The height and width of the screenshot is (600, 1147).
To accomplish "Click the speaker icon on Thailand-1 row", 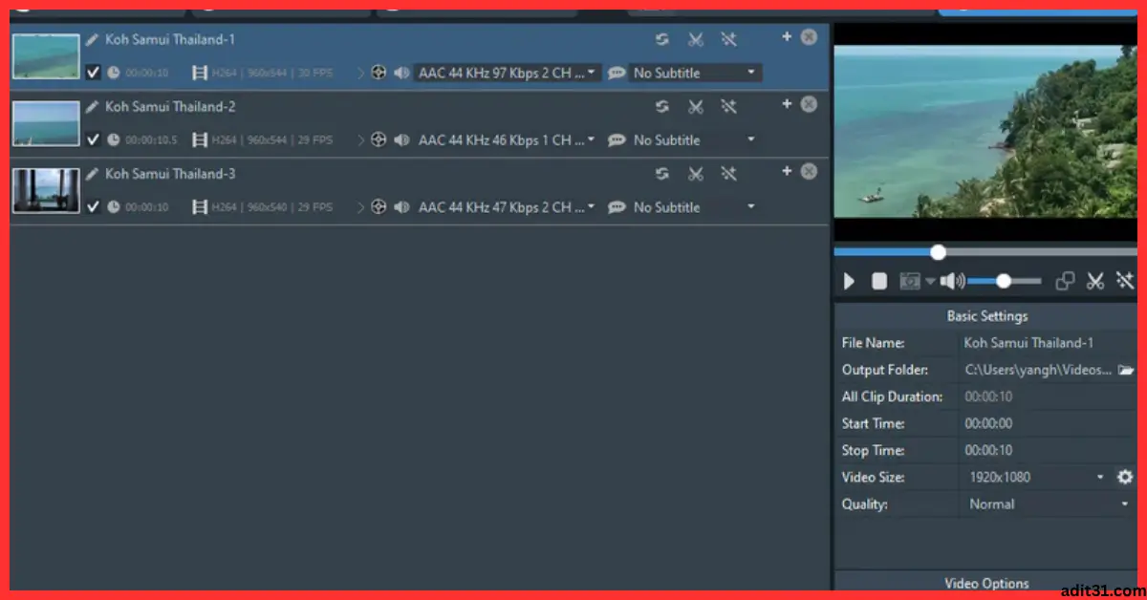I will [401, 73].
